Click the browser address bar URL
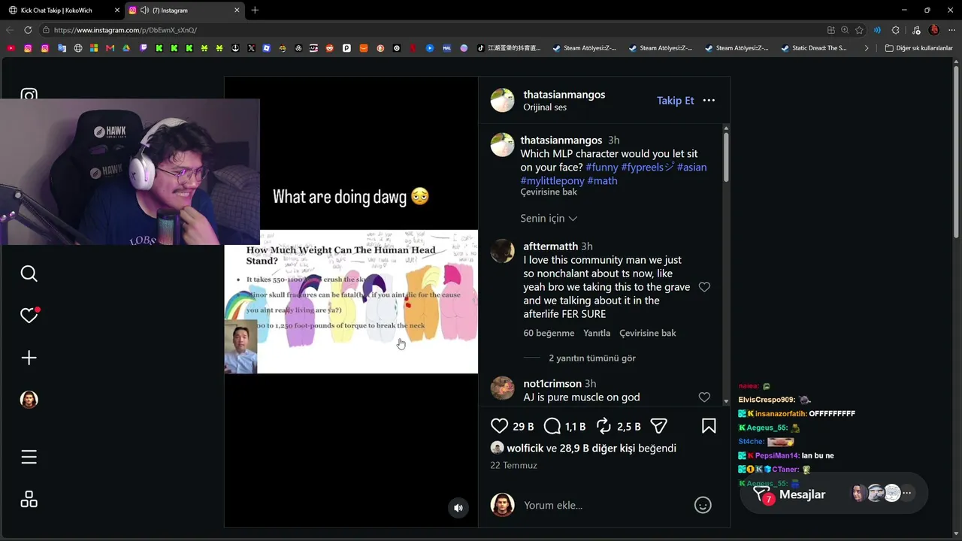Screen dimensions: 962x541 126,30
